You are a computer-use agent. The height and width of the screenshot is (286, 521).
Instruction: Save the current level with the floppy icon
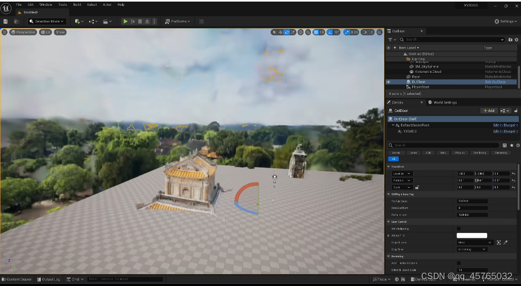click(5, 21)
